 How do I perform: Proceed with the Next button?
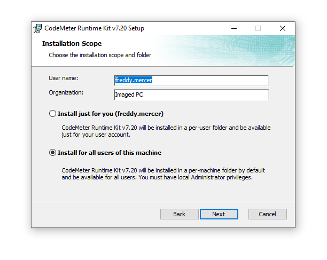tap(219, 214)
